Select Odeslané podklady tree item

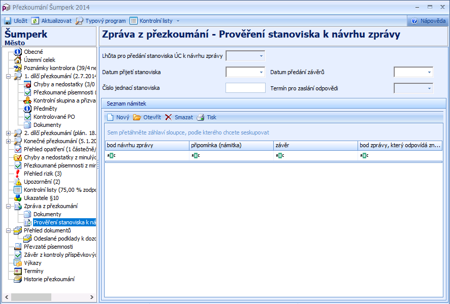(65, 239)
